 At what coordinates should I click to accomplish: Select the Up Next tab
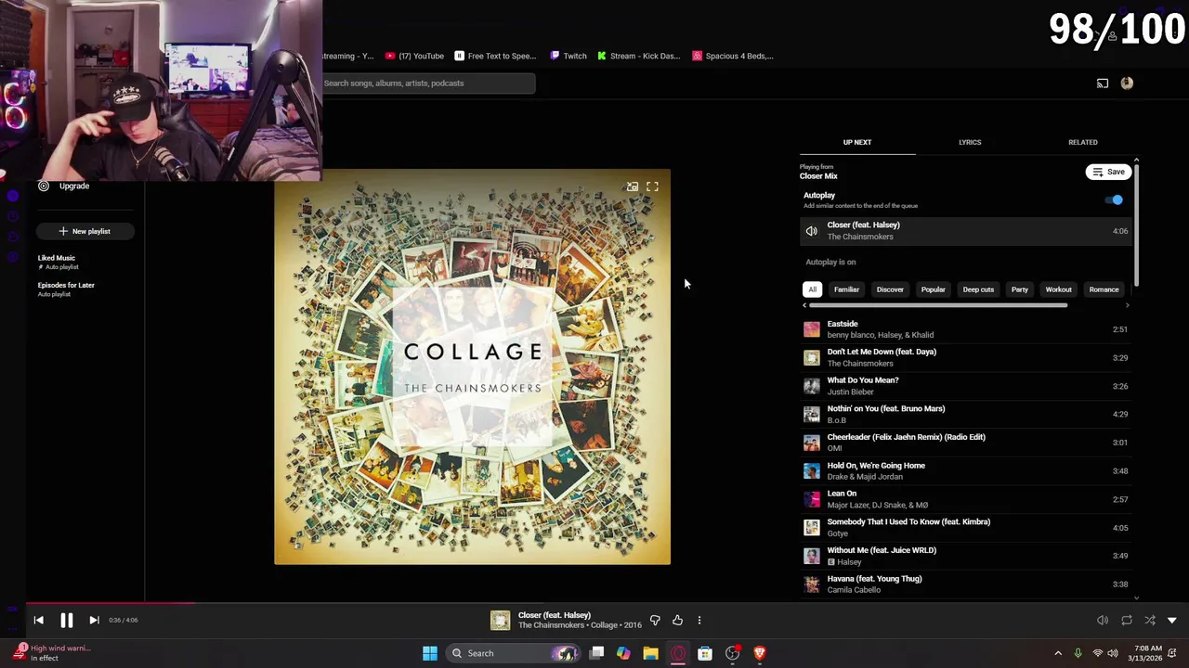point(857,142)
